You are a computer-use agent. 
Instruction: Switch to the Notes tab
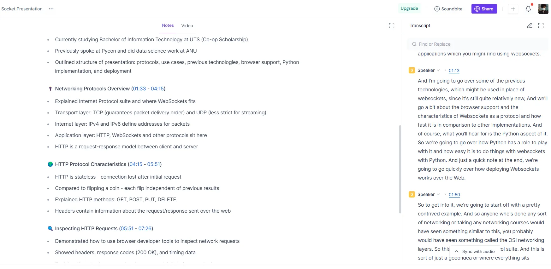pos(168,25)
